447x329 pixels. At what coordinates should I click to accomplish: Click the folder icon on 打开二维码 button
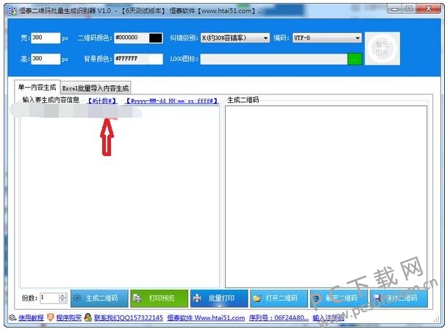click(257, 298)
